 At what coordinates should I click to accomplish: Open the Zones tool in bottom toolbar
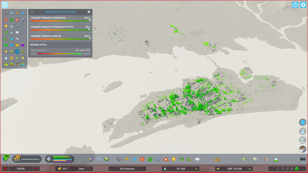91,159
